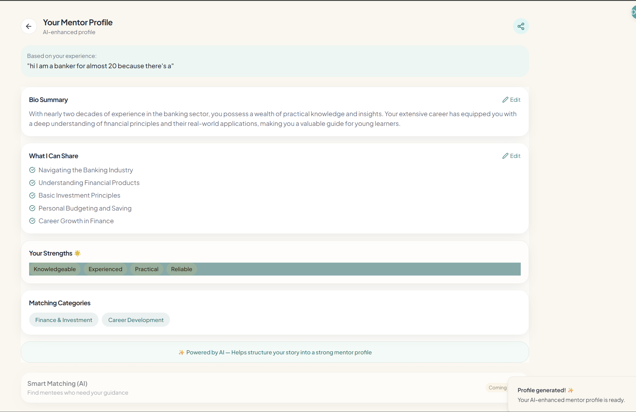Viewport: 636px width, 412px height.
Task: Click the sun icon beside Your Strengths
Action: click(78, 253)
